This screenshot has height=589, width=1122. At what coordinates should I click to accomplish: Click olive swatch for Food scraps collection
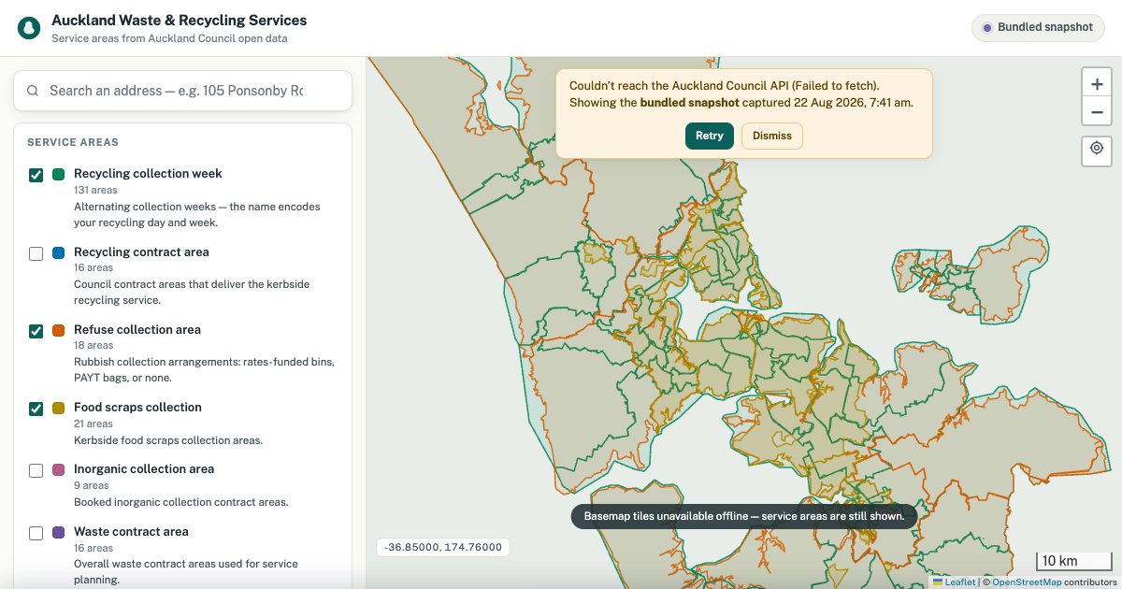tap(58, 408)
